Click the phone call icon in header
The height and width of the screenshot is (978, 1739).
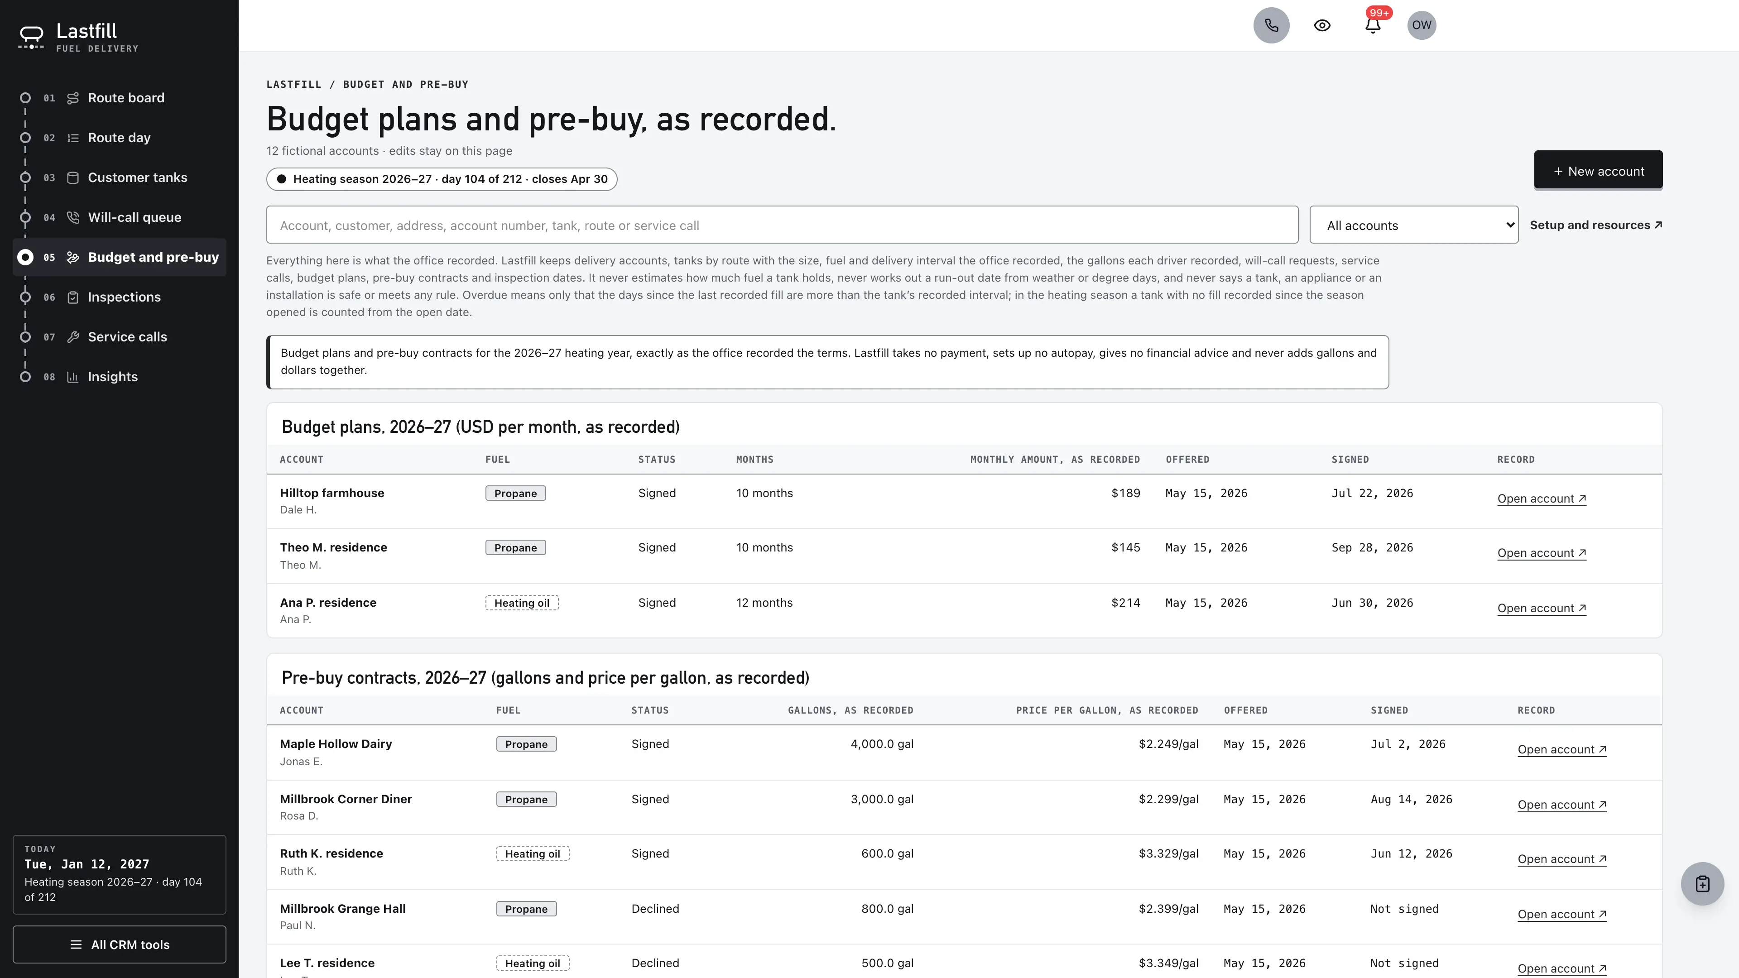1271,26
